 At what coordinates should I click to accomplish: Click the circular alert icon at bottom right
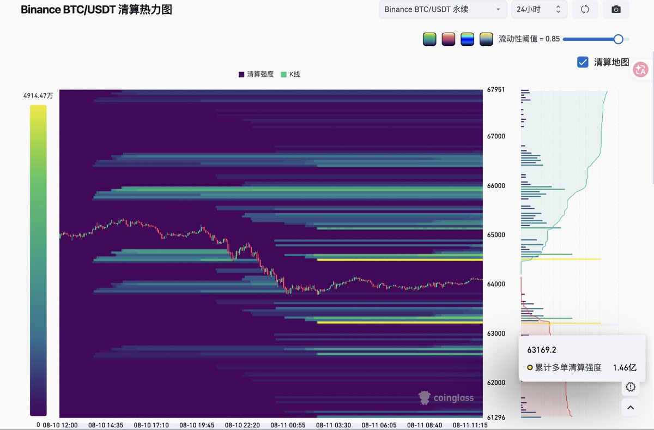tap(631, 386)
